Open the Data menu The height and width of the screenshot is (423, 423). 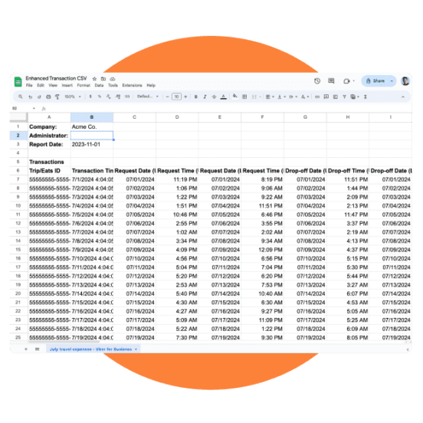point(99,85)
